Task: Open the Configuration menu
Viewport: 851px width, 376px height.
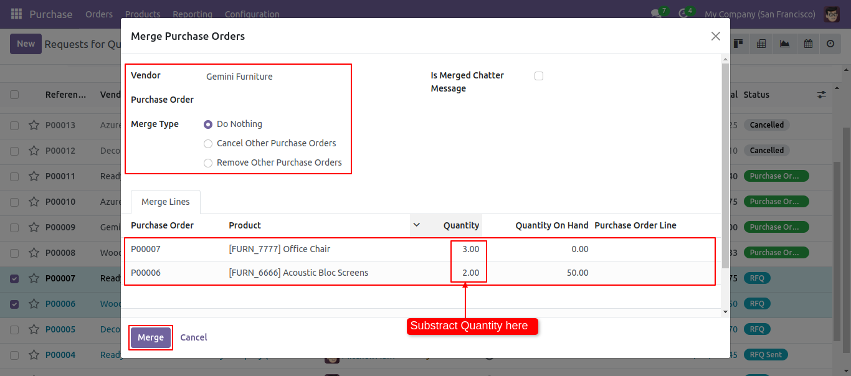Action: point(252,14)
